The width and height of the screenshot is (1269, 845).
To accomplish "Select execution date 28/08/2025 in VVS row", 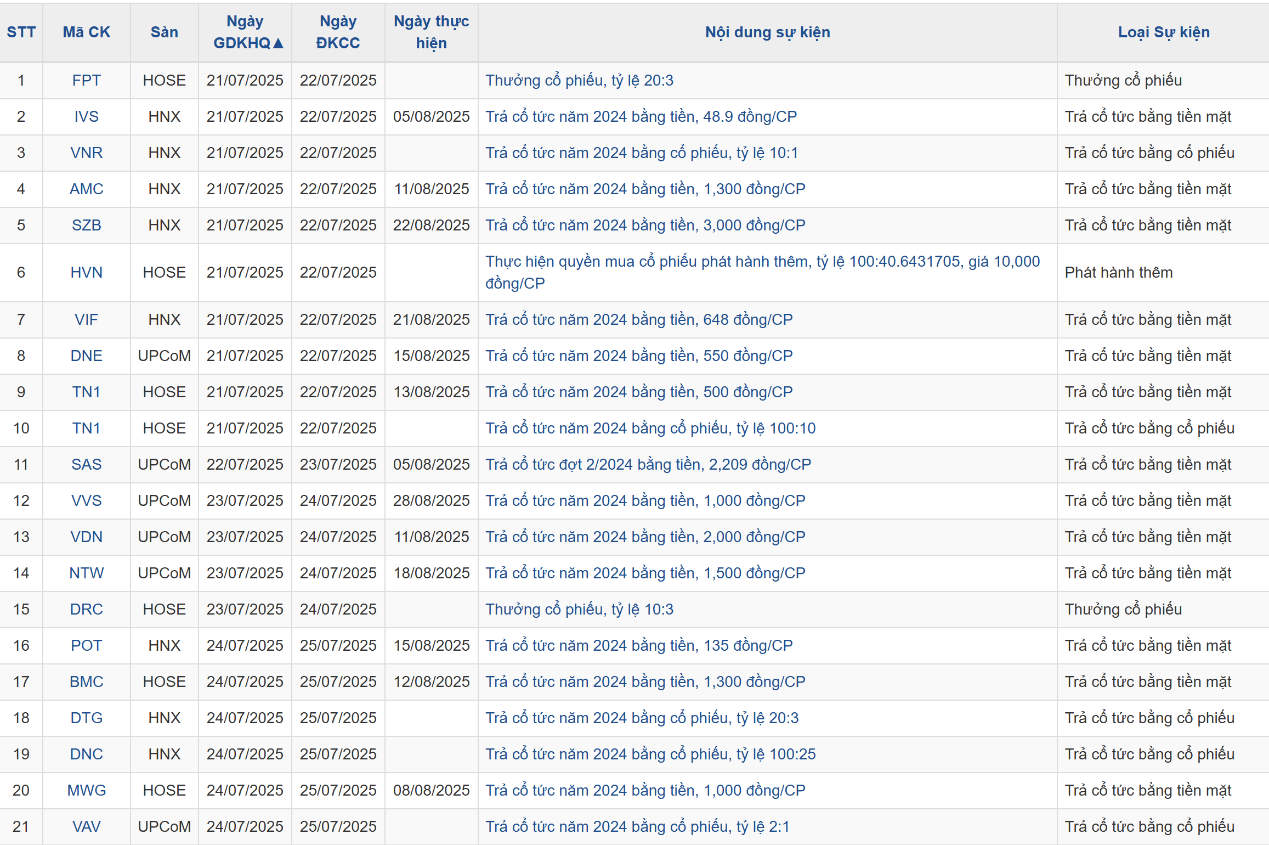I will coord(431,500).
